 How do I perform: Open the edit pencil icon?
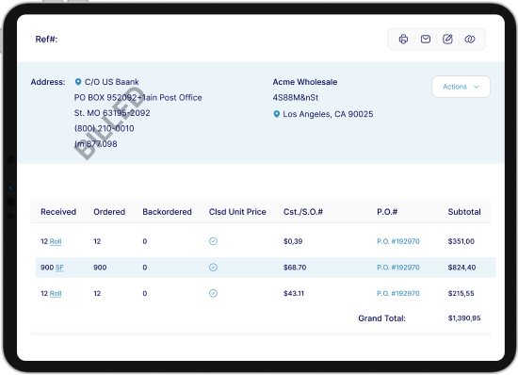click(447, 39)
